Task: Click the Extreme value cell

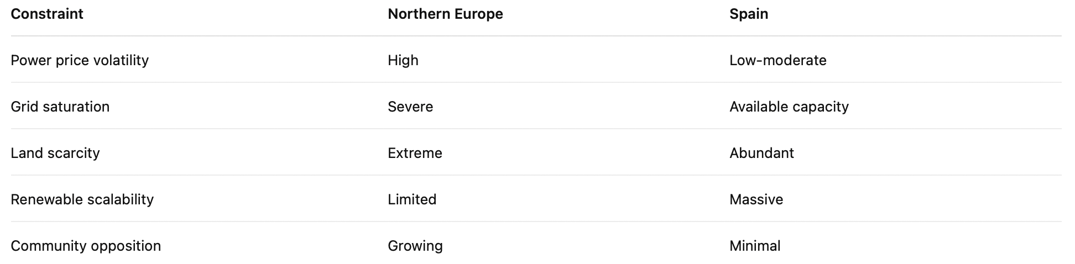Action: pos(415,153)
